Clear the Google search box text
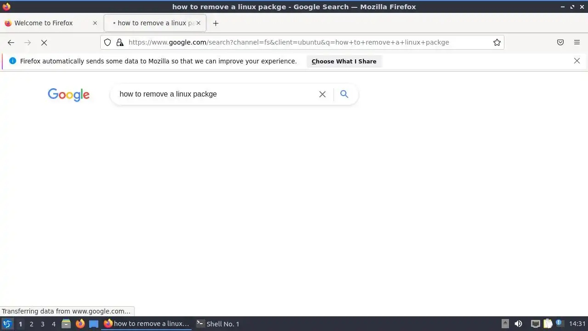Image resolution: width=588 pixels, height=331 pixels. (322, 94)
